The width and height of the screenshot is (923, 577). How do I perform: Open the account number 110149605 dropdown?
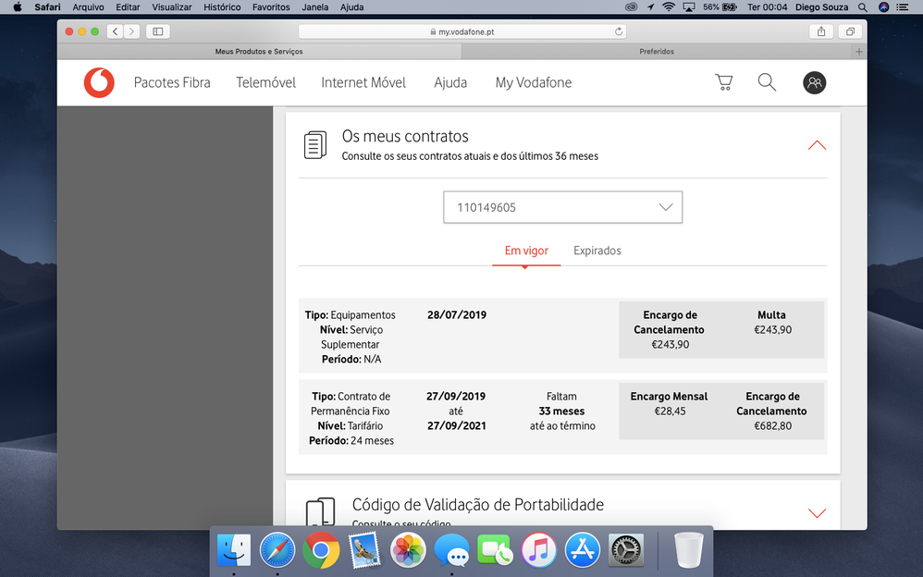[562, 207]
